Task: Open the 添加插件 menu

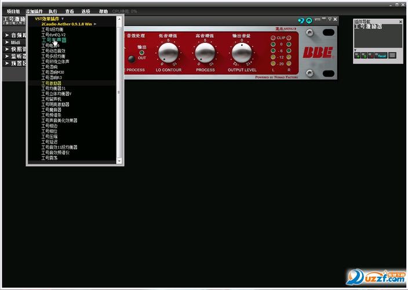Action: pos(34,11)
